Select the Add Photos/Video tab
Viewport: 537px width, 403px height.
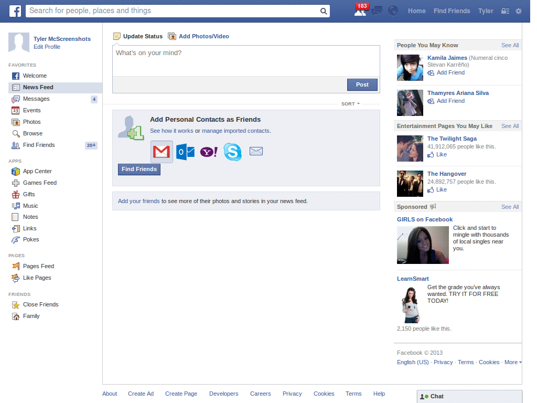coord(199,36)
